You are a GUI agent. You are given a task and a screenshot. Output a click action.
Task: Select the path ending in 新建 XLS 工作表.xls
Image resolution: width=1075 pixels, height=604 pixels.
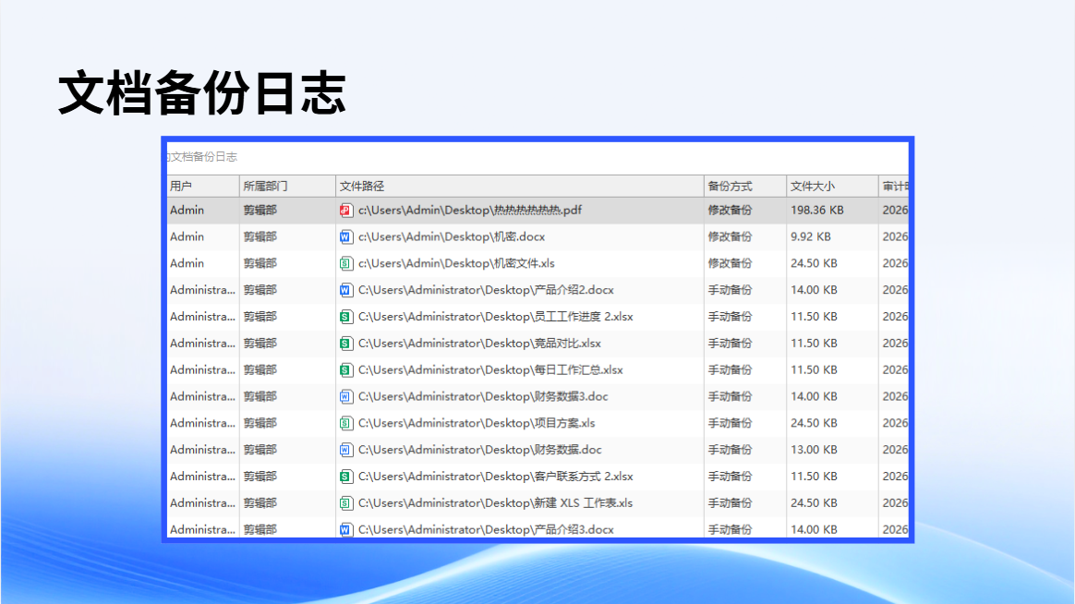click(496, 503)
